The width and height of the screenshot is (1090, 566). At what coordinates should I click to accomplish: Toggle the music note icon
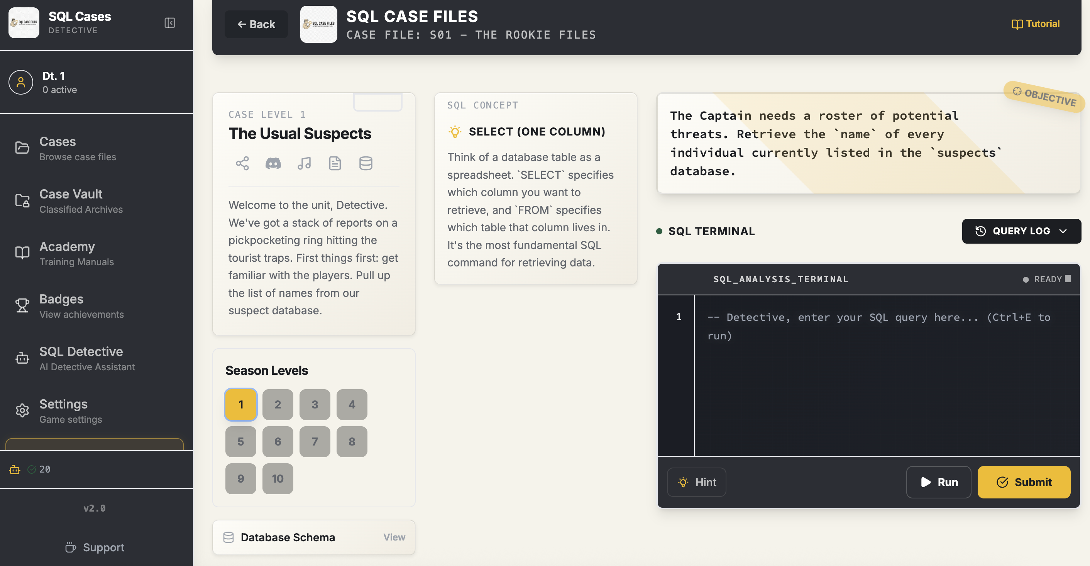pos(304,163)
